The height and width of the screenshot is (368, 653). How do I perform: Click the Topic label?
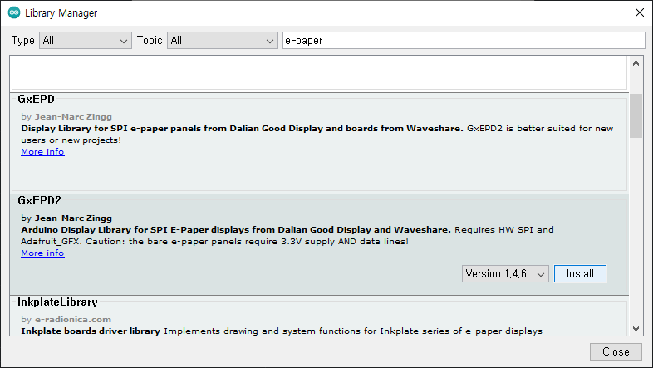[150, 41]
